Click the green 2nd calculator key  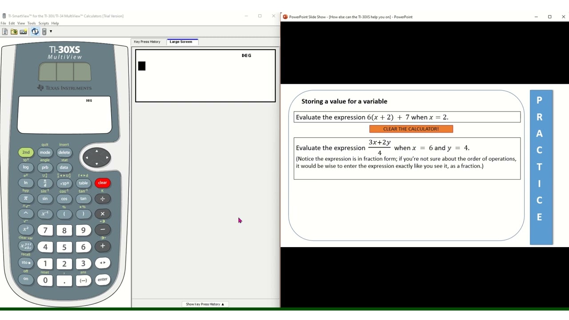pos(26,152)
